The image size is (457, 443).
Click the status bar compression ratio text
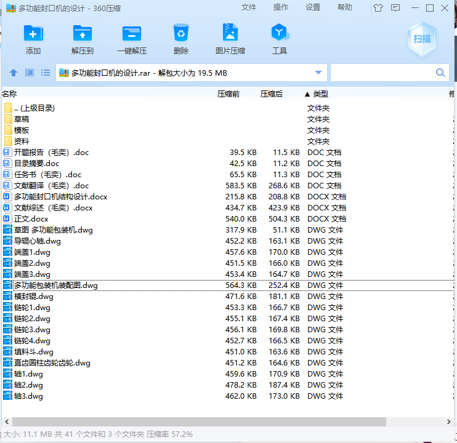tap(169, 434)
